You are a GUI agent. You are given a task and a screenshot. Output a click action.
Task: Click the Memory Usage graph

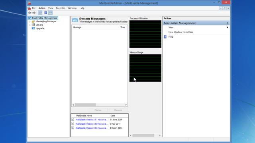pyautogui.click(x=145, y=68)
